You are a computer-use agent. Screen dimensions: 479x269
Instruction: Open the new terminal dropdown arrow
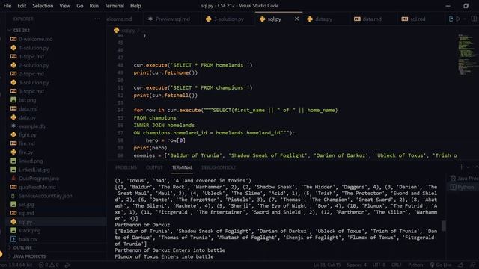(468, 167)
